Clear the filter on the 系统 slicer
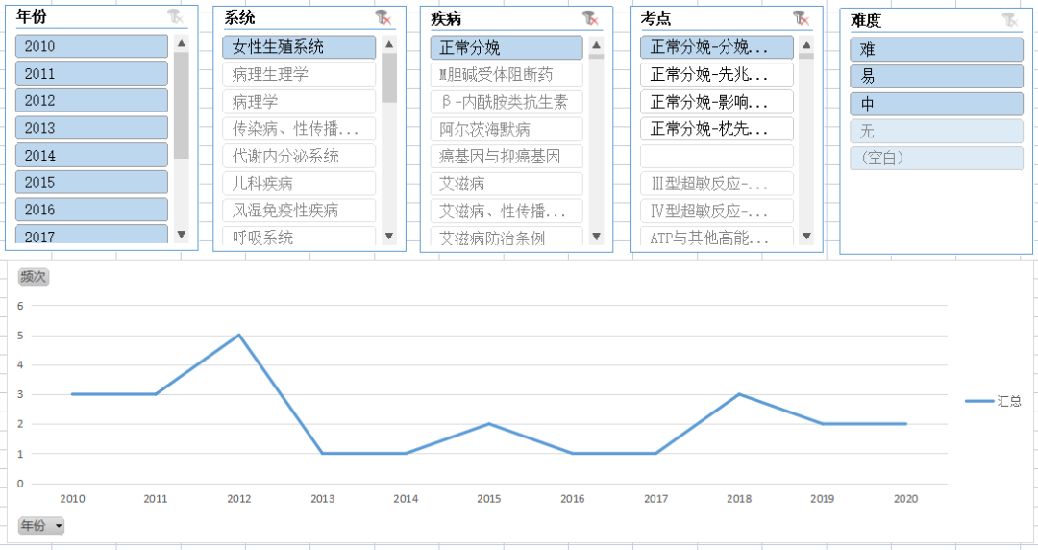This screenshot has width=1038, height=550. (383, 17)
